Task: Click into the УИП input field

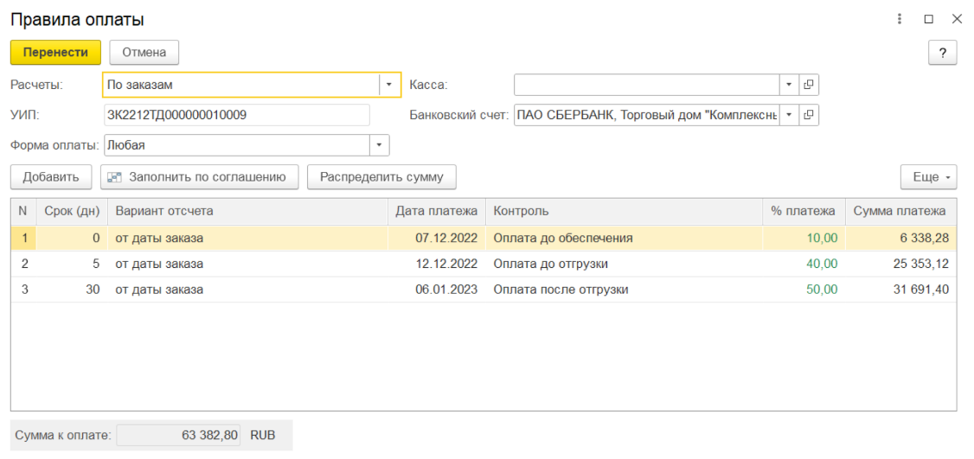Action: coord(236,115)
